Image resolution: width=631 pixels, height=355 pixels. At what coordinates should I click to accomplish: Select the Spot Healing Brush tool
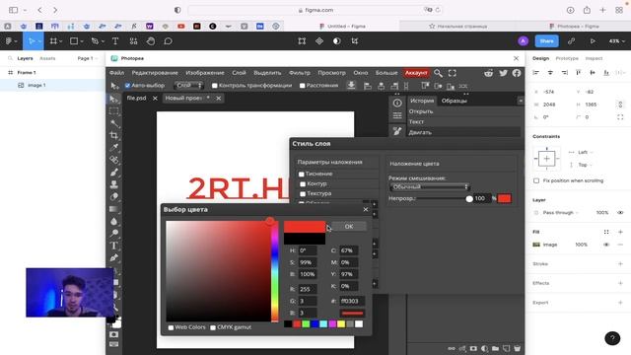pos(114,160)
